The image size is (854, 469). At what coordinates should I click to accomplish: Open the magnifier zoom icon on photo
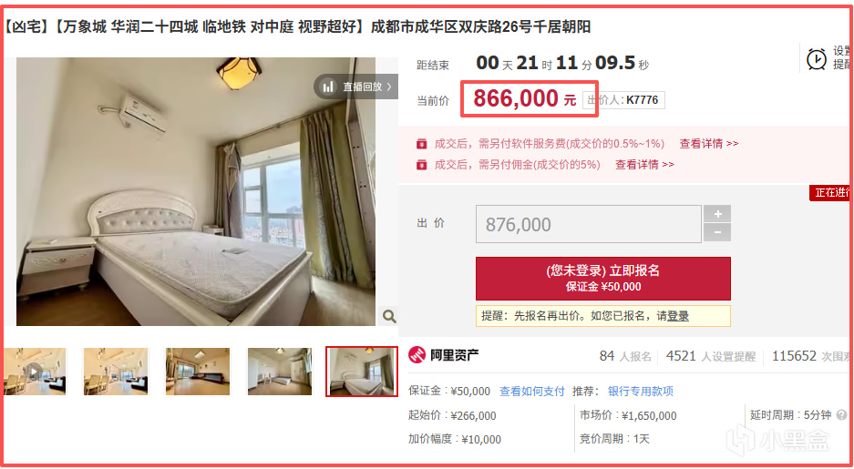389,316
